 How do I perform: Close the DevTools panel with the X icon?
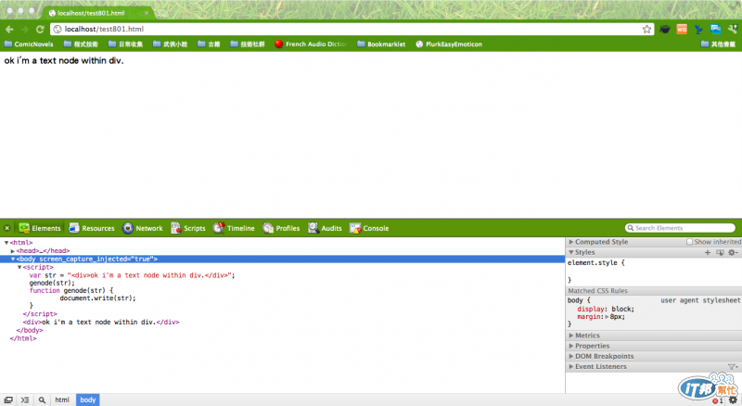tap(7, 228)
